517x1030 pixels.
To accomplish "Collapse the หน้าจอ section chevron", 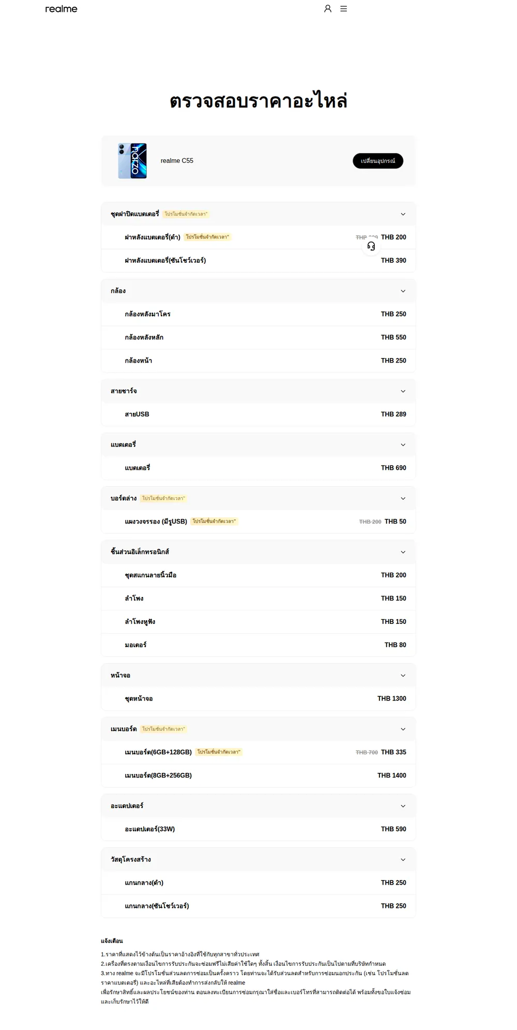I will tap(403, 676).
